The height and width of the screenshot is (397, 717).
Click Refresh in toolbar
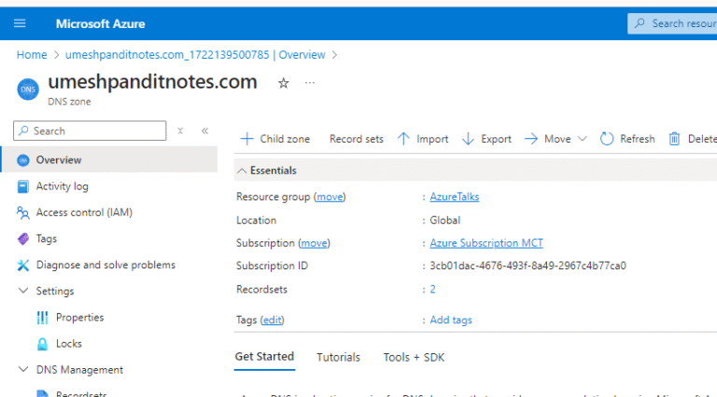(637, 139)
